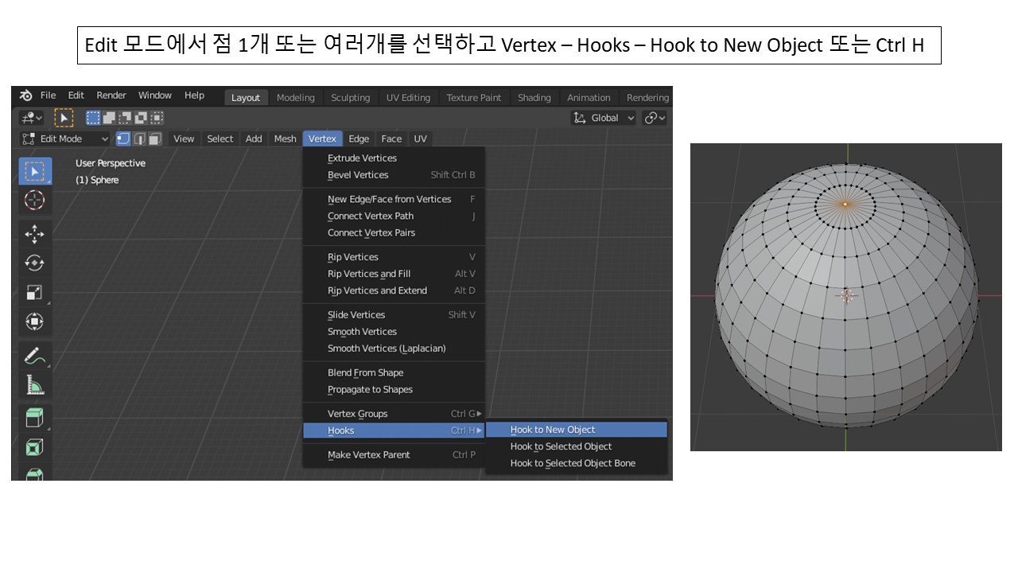Choose Extend existing selection mode
1018x573 pixels.
109,118
